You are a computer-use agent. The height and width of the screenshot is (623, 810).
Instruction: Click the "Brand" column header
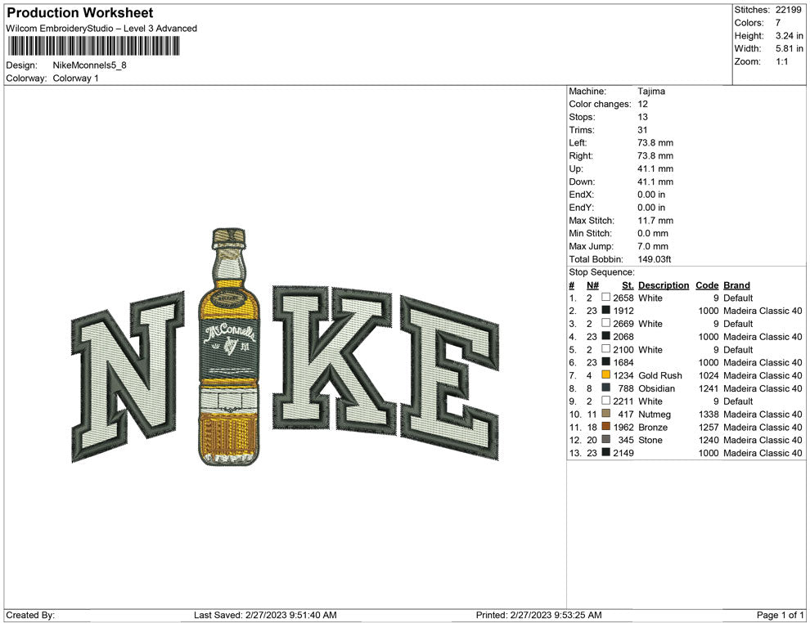[x=736, y=285]
